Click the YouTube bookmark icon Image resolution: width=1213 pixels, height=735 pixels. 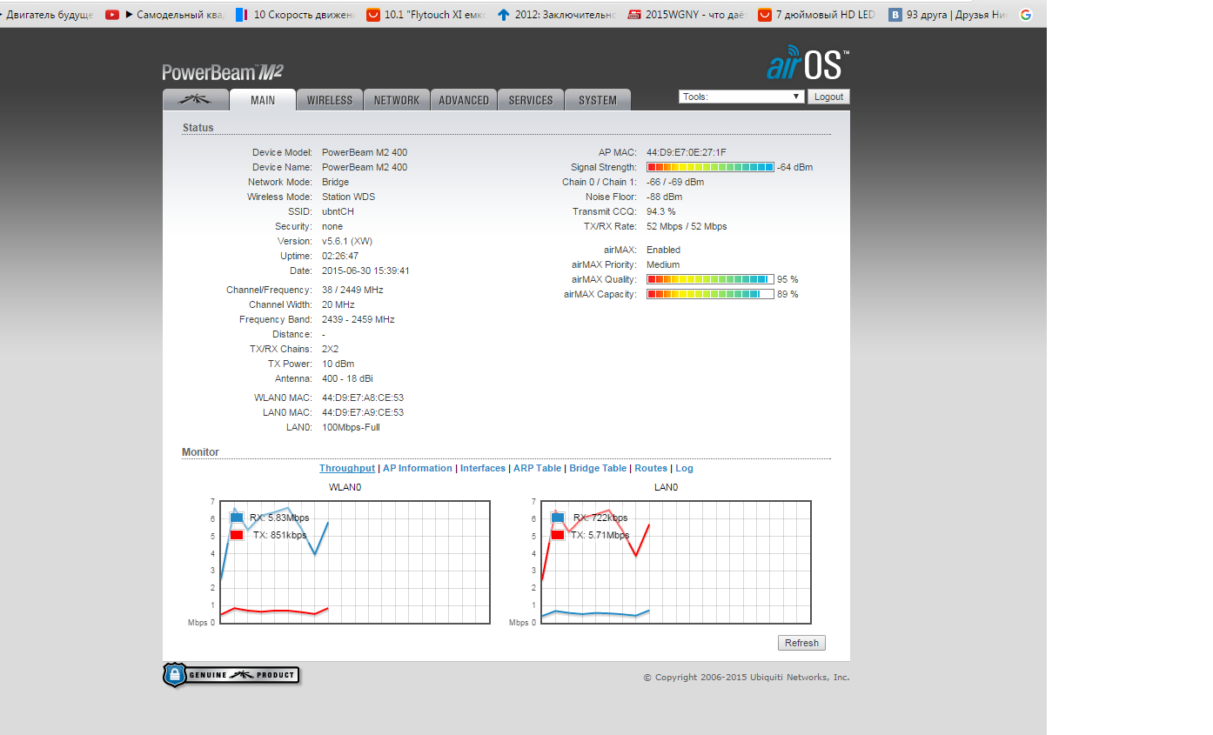112,14
